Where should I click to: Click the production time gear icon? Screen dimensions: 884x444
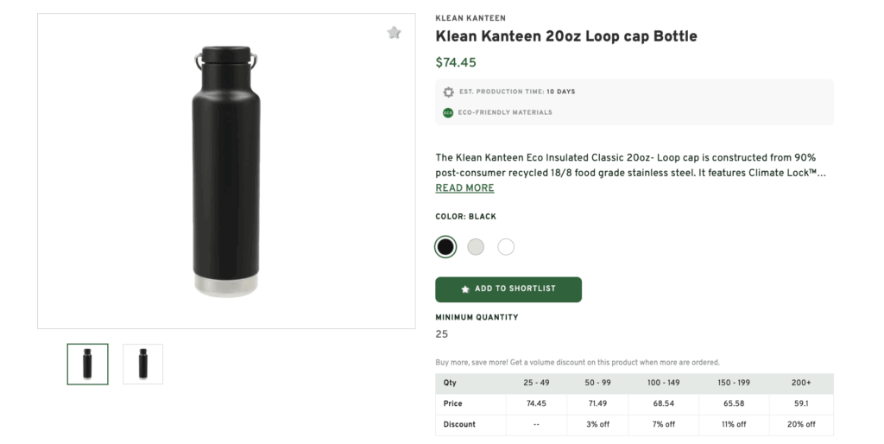click(448, 92)
